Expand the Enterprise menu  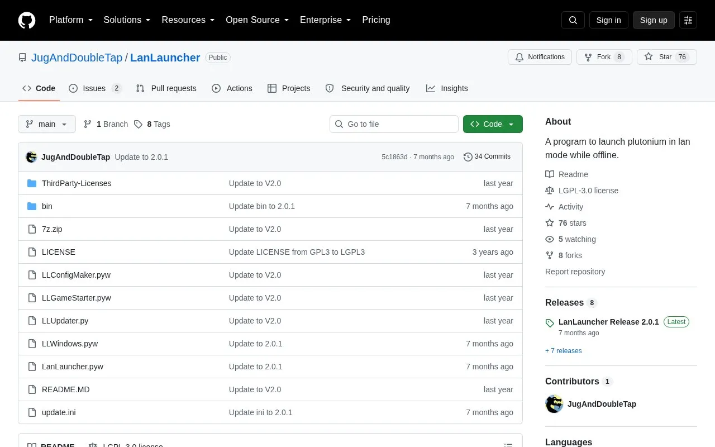pyautogui.click(x=326, y=20)
